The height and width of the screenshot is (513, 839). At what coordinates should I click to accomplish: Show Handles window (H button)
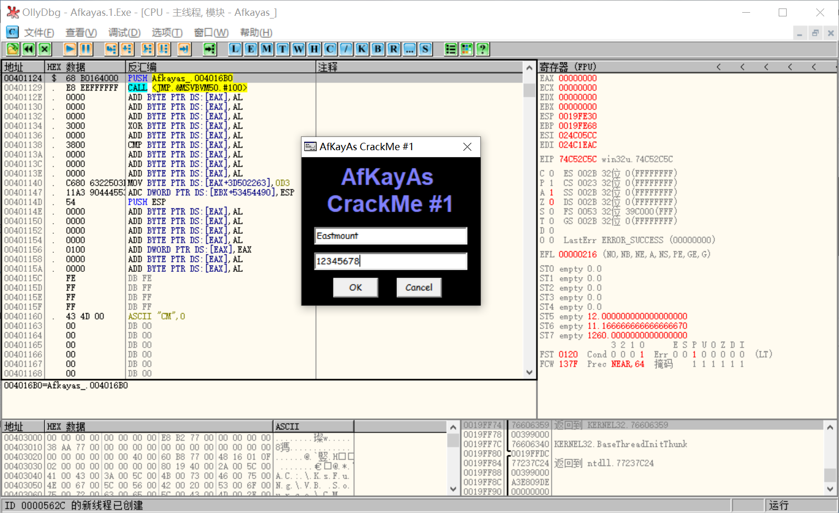pyautogui.click(x=314, y=49)
